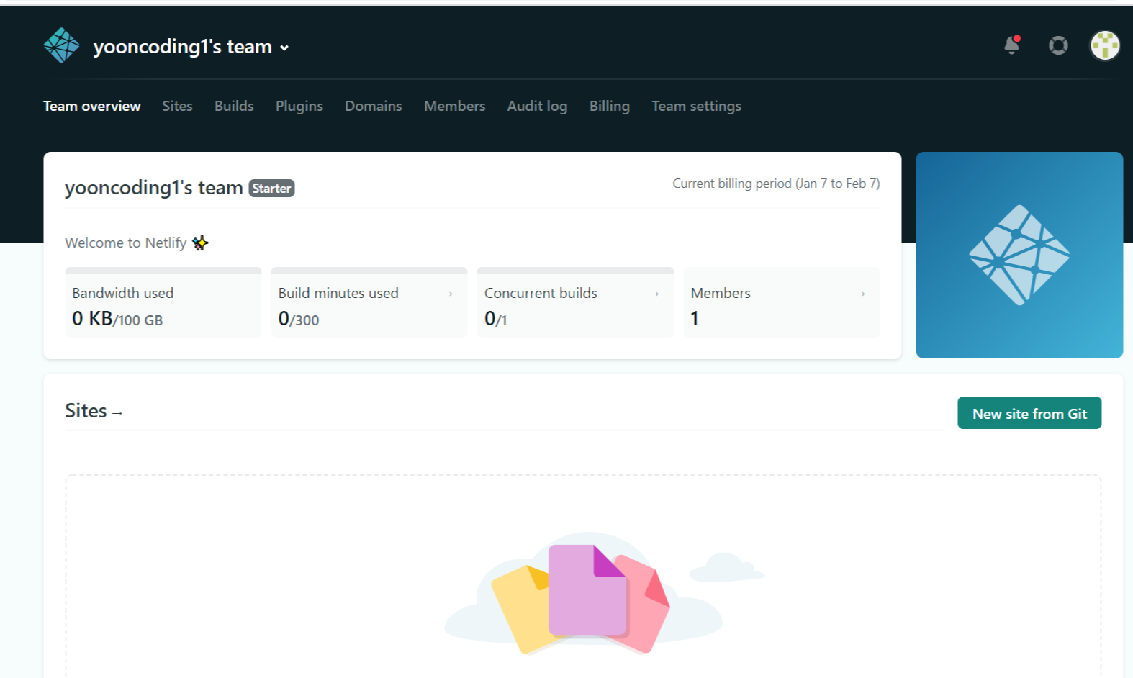The width and height of the screenshot is (1133, 678).
Task: Expand the yooncoding1's team switcher dropdown
Action: pyautogui.click(x=191, y=47)
